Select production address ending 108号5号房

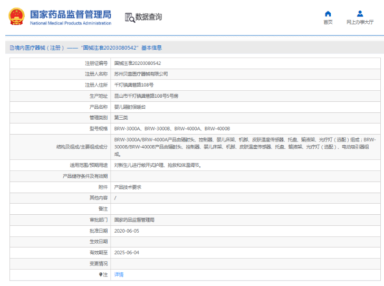coord(146,96)
